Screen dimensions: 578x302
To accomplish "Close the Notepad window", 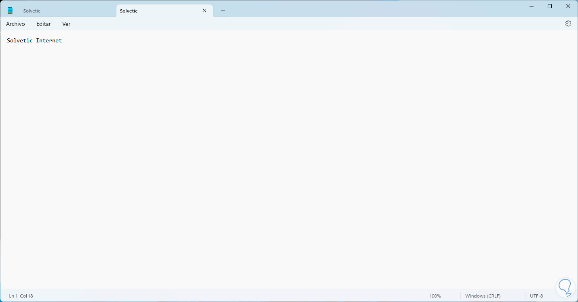I will pos(568,6).
